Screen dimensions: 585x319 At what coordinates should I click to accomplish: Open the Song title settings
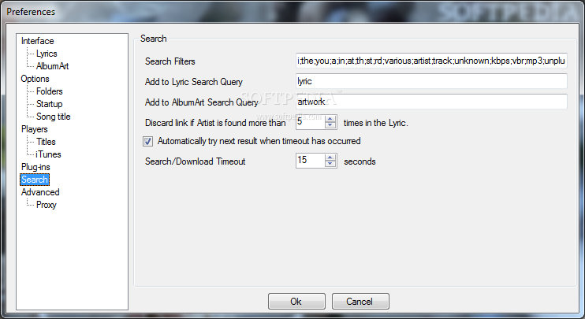tap(54, 117)
